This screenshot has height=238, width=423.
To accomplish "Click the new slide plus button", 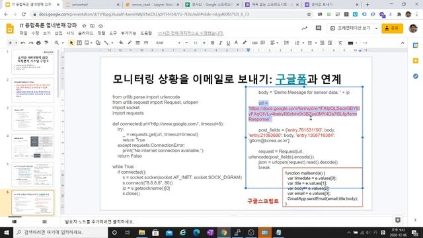I will click(x=11, y=43).
